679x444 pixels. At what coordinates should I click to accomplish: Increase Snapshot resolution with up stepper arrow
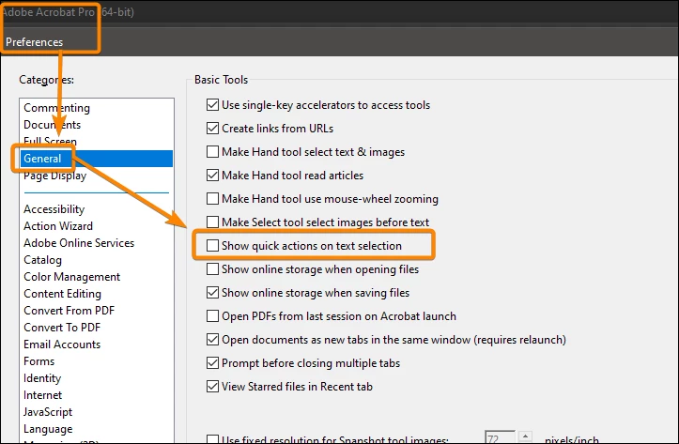tap(525, 436)
